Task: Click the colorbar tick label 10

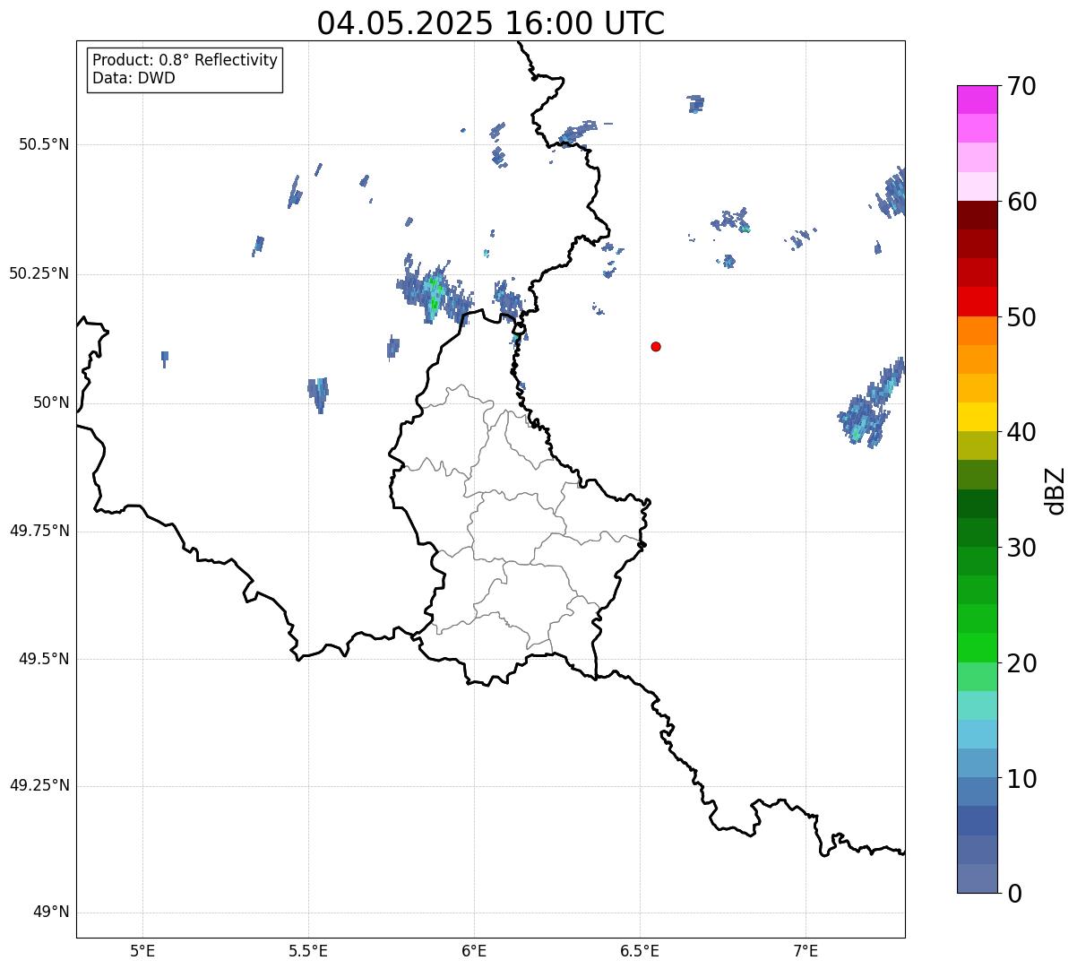Action: (x=1021, y=779)
